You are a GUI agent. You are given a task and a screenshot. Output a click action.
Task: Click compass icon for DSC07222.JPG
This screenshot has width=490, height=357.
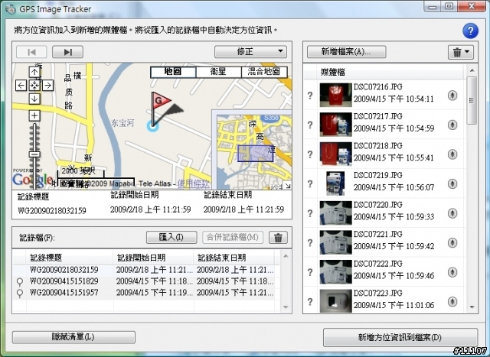tap(452, 272)
